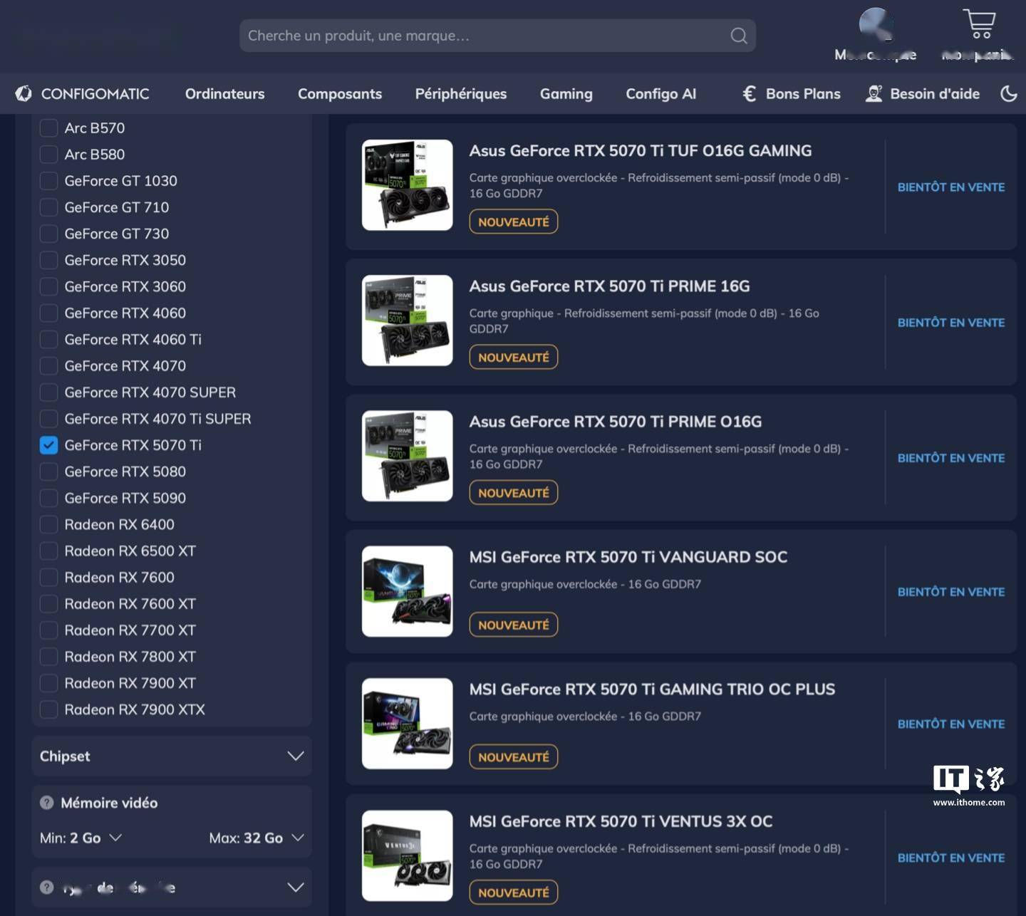Viewport: 1026px width, 916px height.
Task: Click the search magnifier icon
Action: coord(739,36)
